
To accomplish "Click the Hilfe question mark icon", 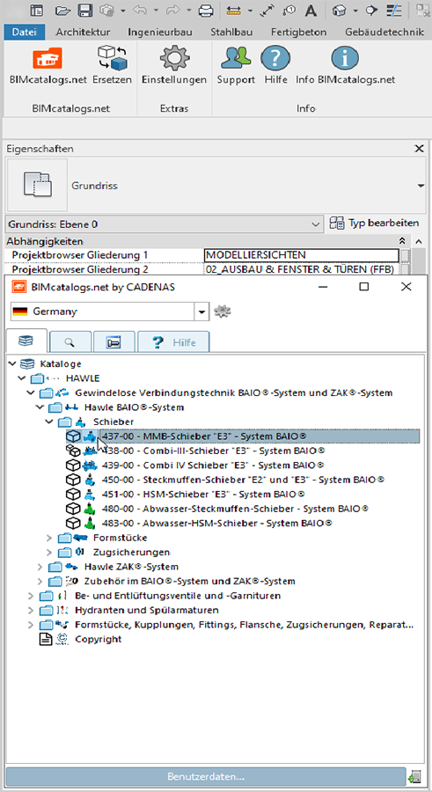I will [x=275, y=57].
